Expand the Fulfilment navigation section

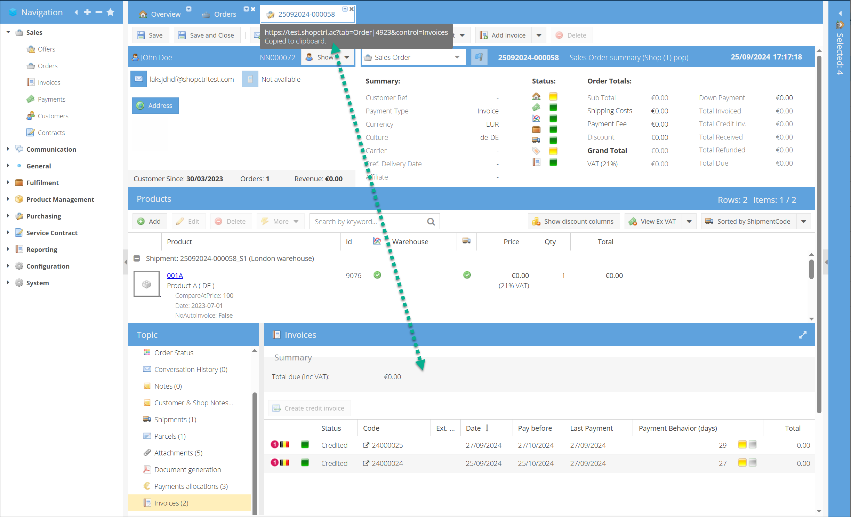8,182
